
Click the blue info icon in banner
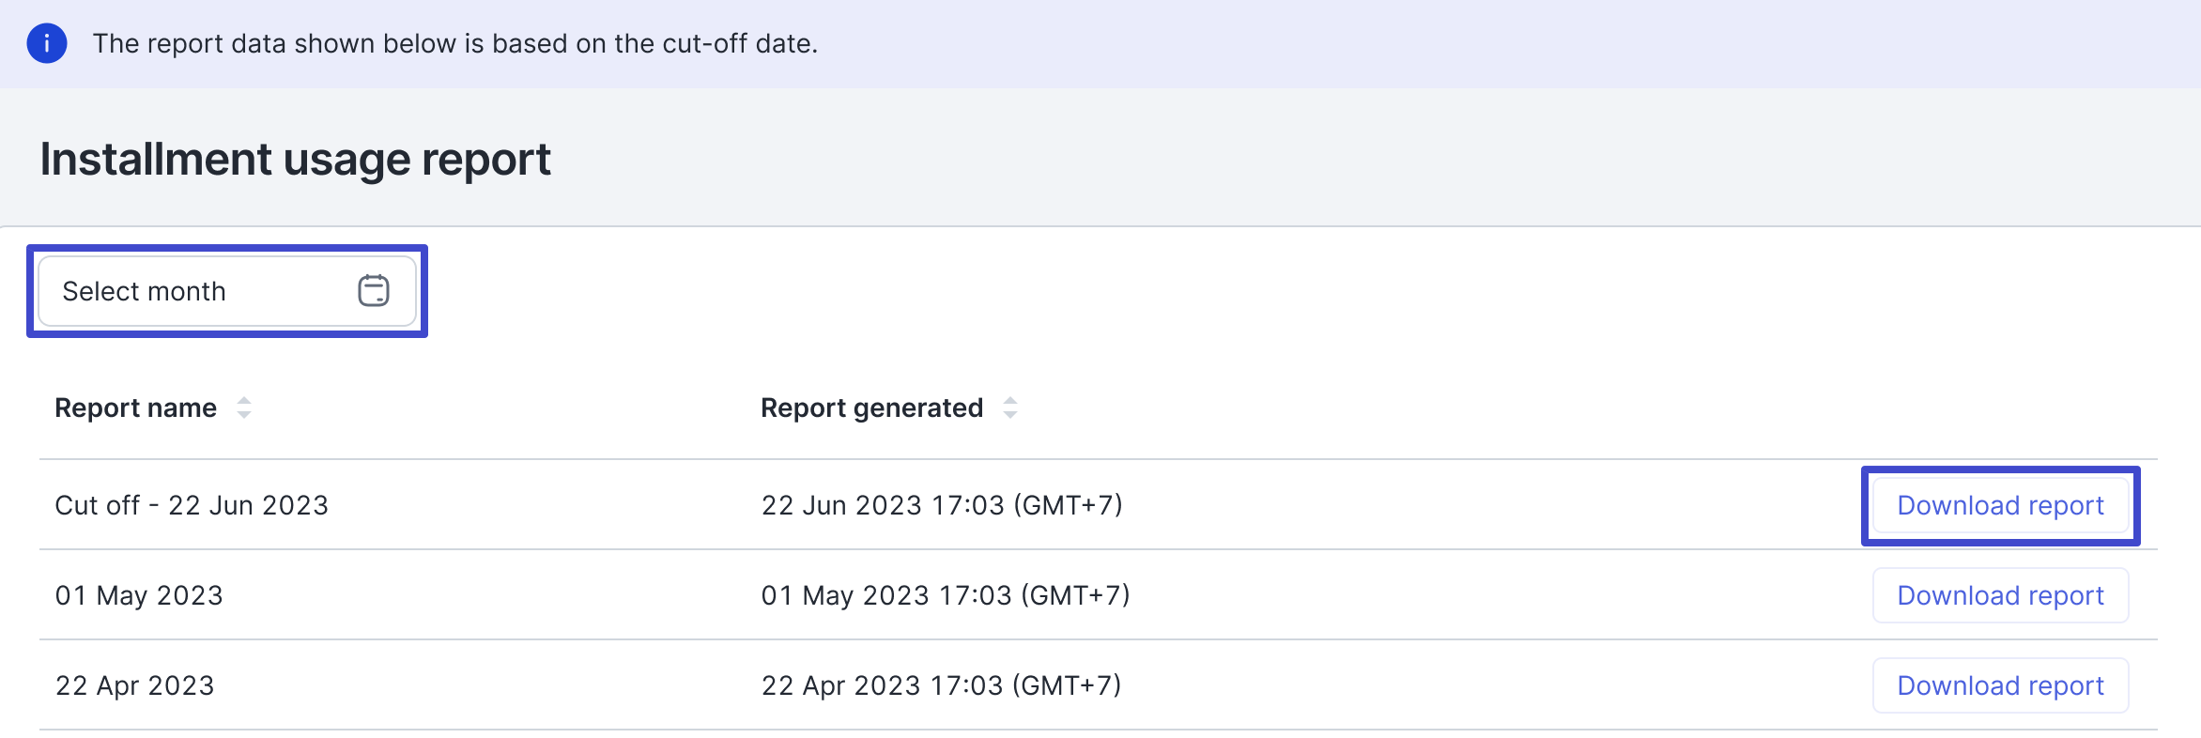(x=46, y=43)
